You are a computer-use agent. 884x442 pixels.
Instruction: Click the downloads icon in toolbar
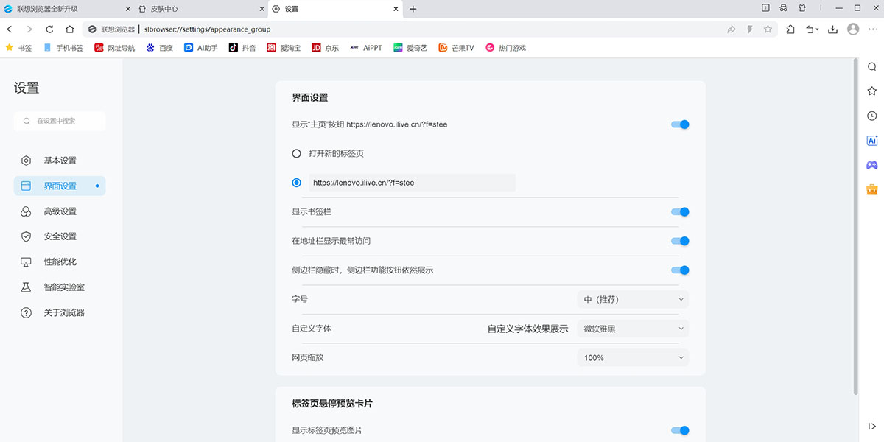pyautogui.click(x=832, y=29)
